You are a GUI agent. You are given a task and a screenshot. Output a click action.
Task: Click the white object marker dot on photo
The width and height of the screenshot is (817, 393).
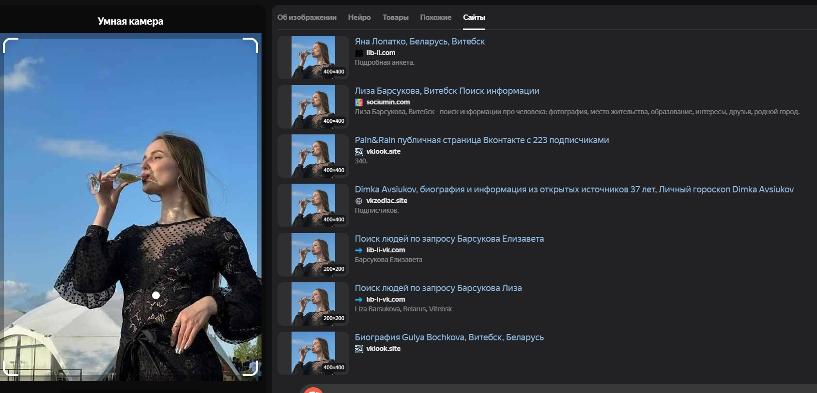(x=156, y=295)
